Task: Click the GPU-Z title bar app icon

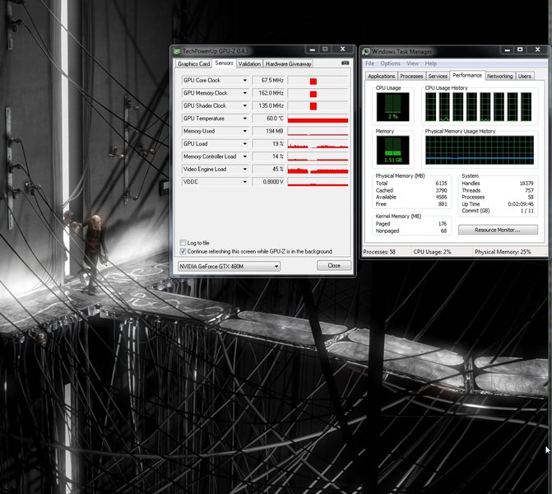Action: pos(177,51)
